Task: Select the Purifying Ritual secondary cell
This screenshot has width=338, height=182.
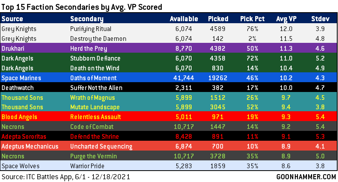Action: point(90,29)
